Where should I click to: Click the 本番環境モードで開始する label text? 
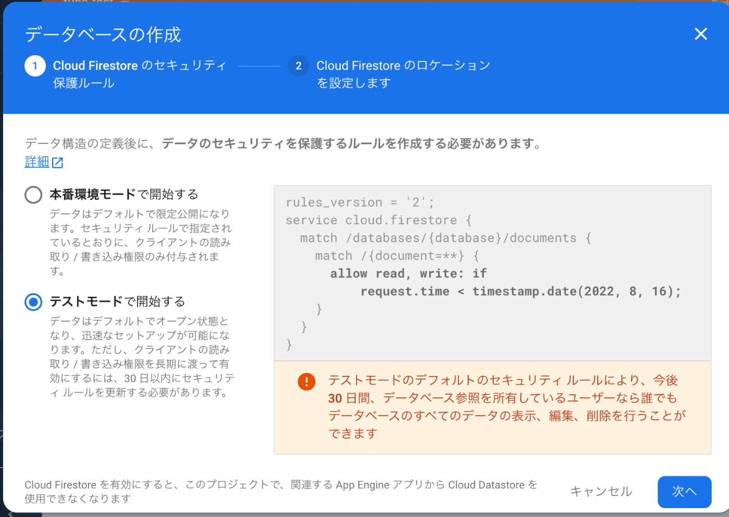[124, 194]
